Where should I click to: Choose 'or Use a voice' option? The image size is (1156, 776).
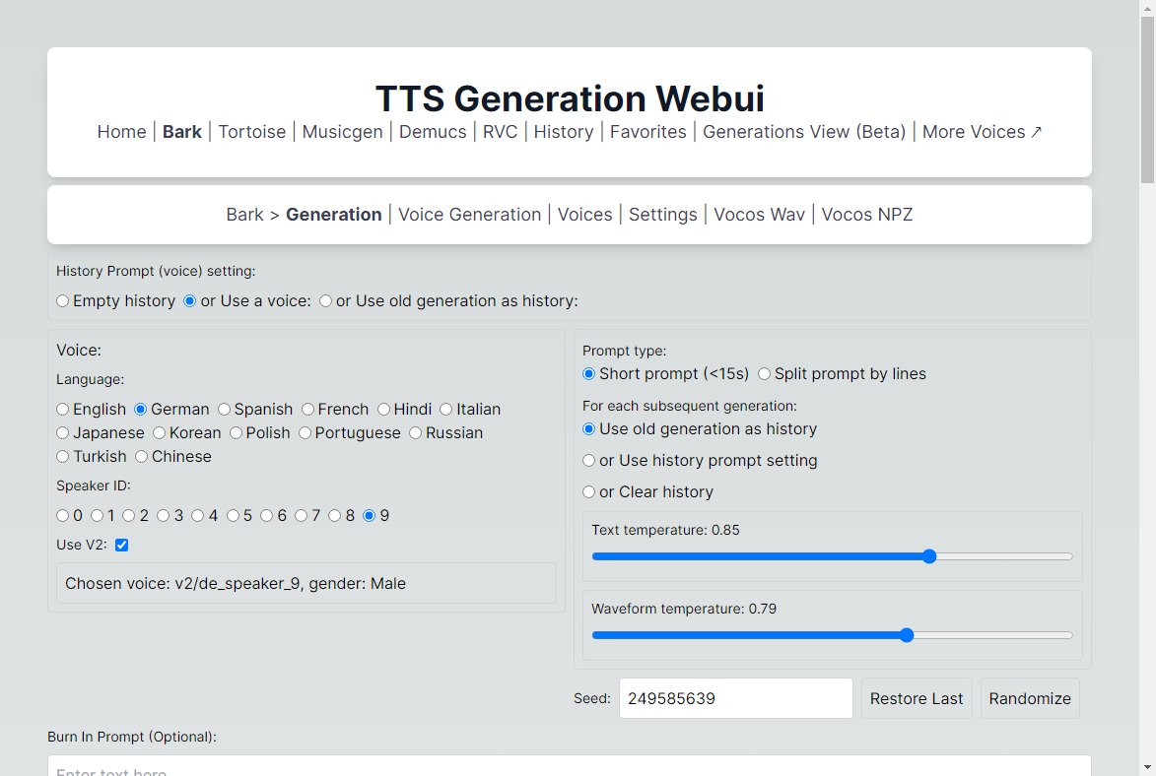(x=190, y=300)
